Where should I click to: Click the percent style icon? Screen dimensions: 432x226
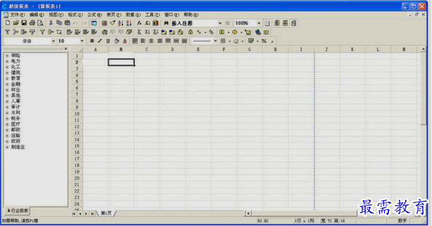(264, 41)
